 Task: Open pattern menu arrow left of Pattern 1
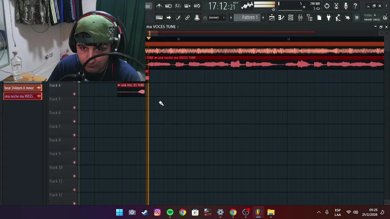point(231,18)
